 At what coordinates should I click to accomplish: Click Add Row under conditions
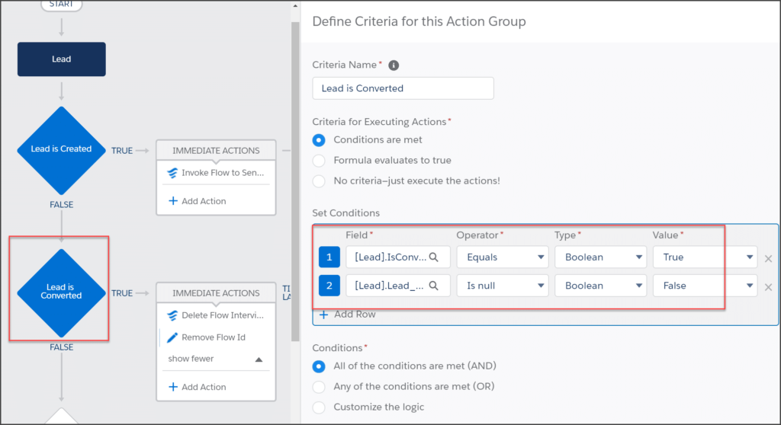(x=347, y=315)
